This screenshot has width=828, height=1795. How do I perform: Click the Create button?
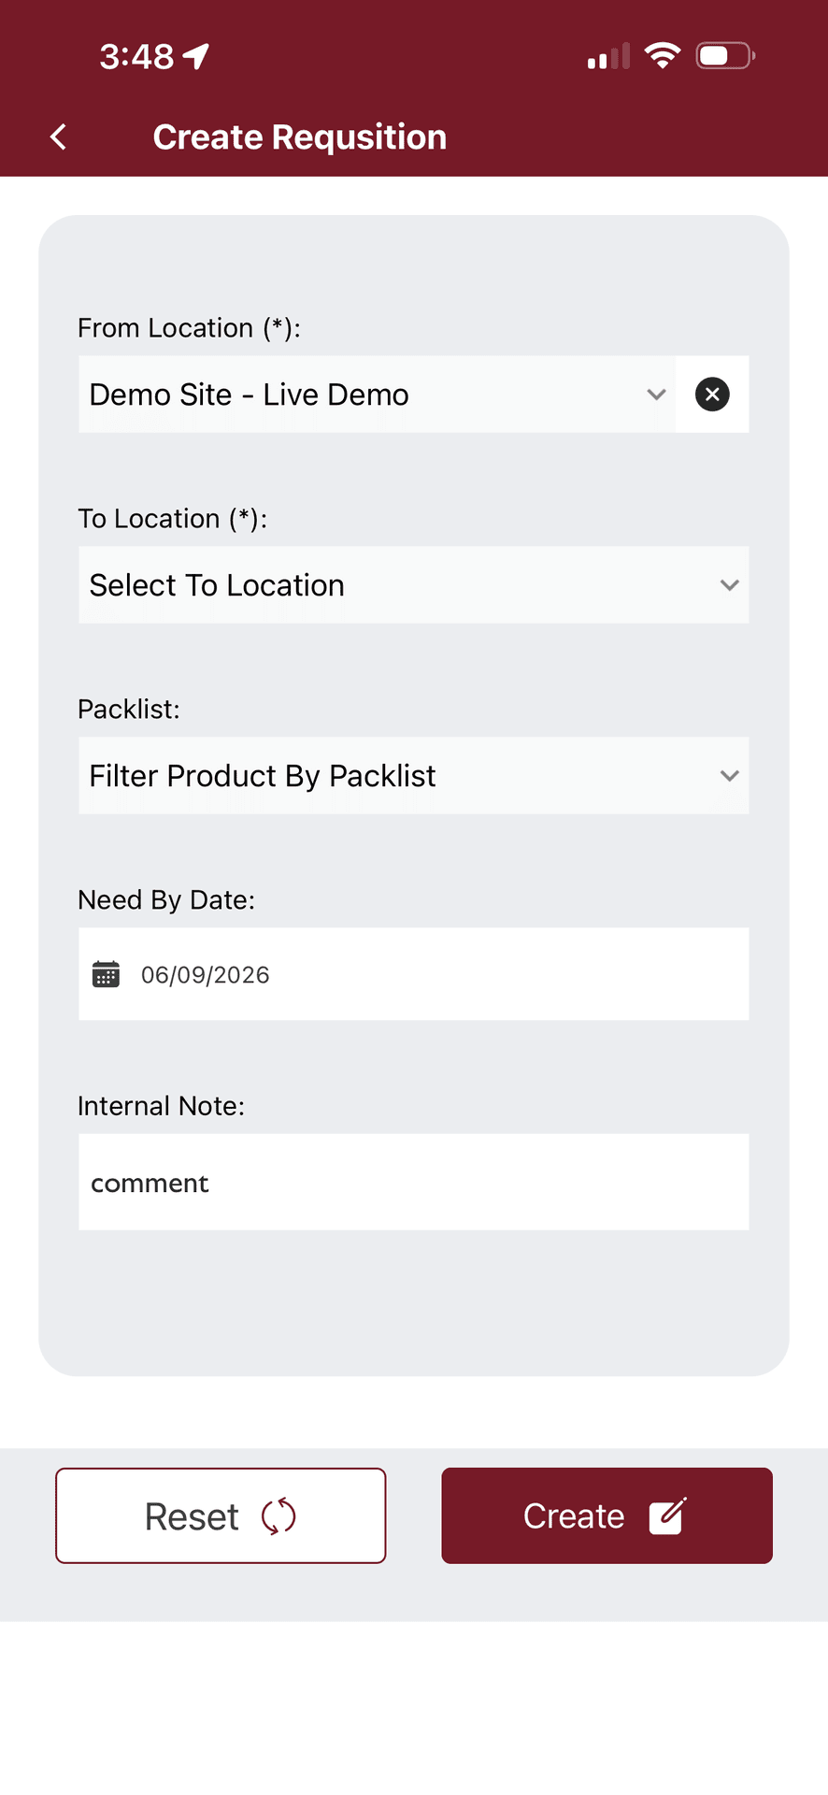[x=607, y=1515]
